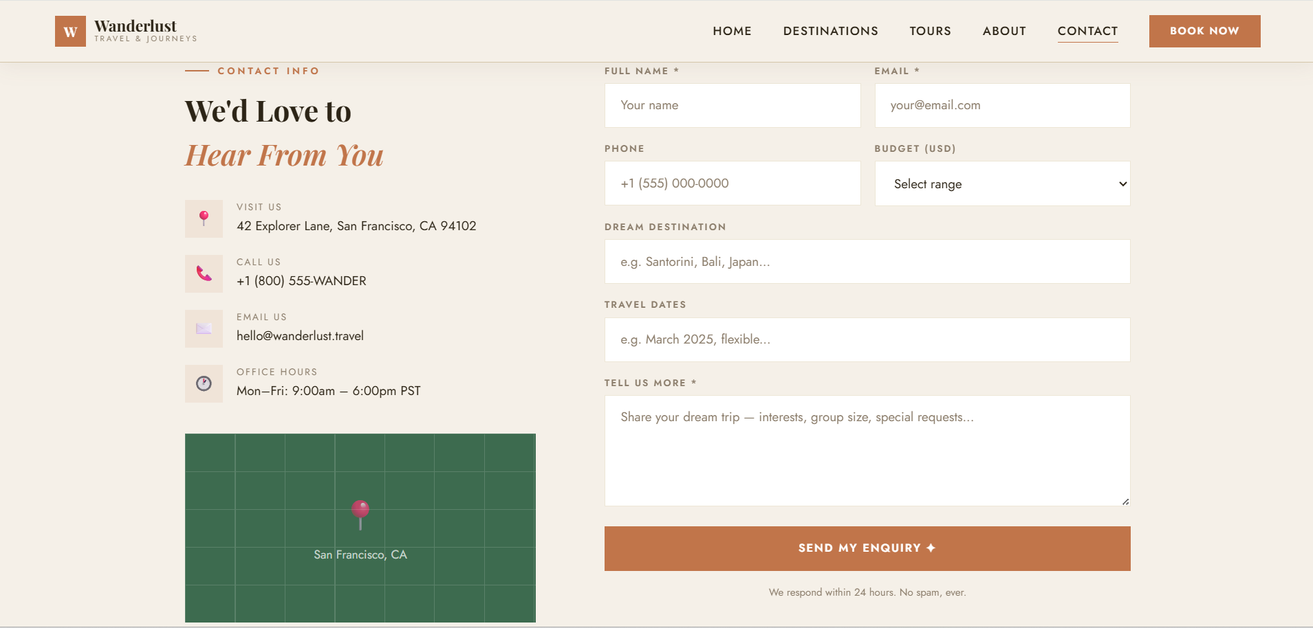This screenshot has height=628, width=1313.
Task: Click into the Email input field
Action: click(1002, 105)
